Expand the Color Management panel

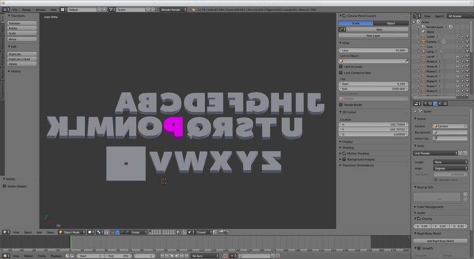tap(430, 207)
